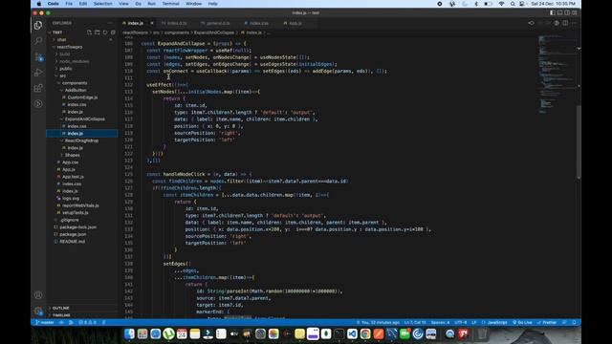
Task: Open the Manage gear in activity bar
Action: click(38, 311)
